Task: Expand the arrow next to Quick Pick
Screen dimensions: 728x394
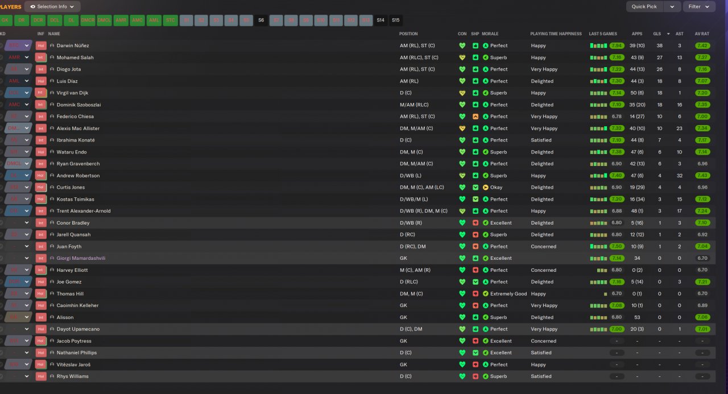Action: [x=672, y=7]
